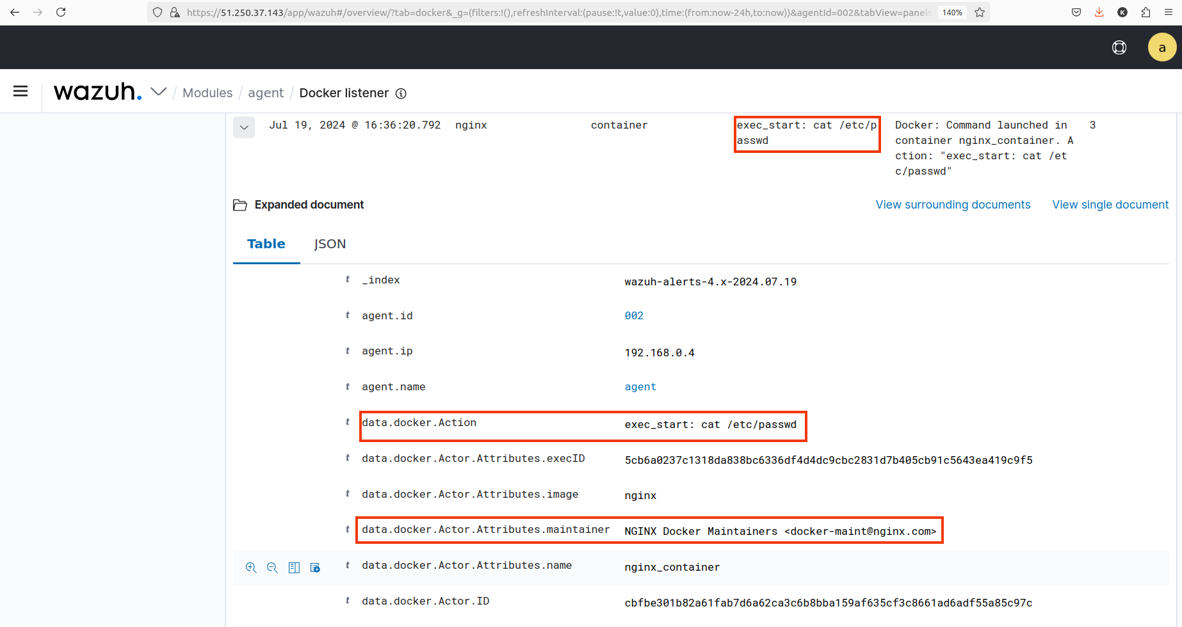Select NGINX Docker Maintainers value

coord(781,531)
